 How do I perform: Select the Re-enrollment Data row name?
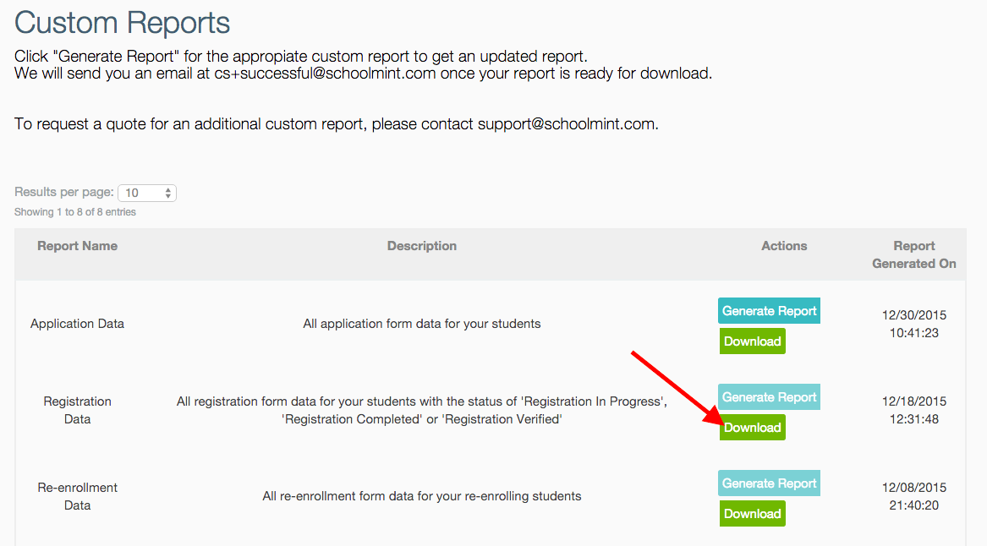78,496
